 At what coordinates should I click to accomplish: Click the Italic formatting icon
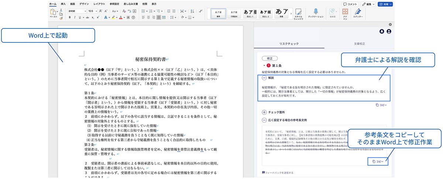[x=75, y=17]
